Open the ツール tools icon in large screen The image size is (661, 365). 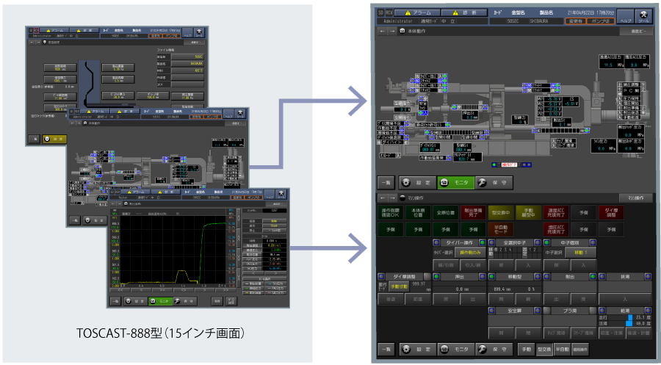coord(643,16)
